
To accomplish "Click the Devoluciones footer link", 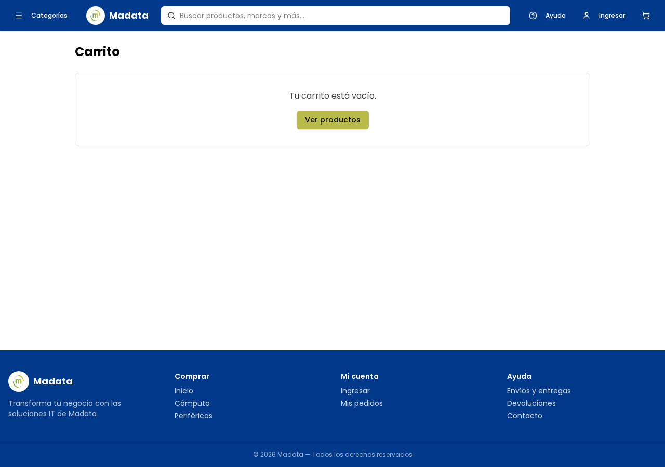I will 531,403.
